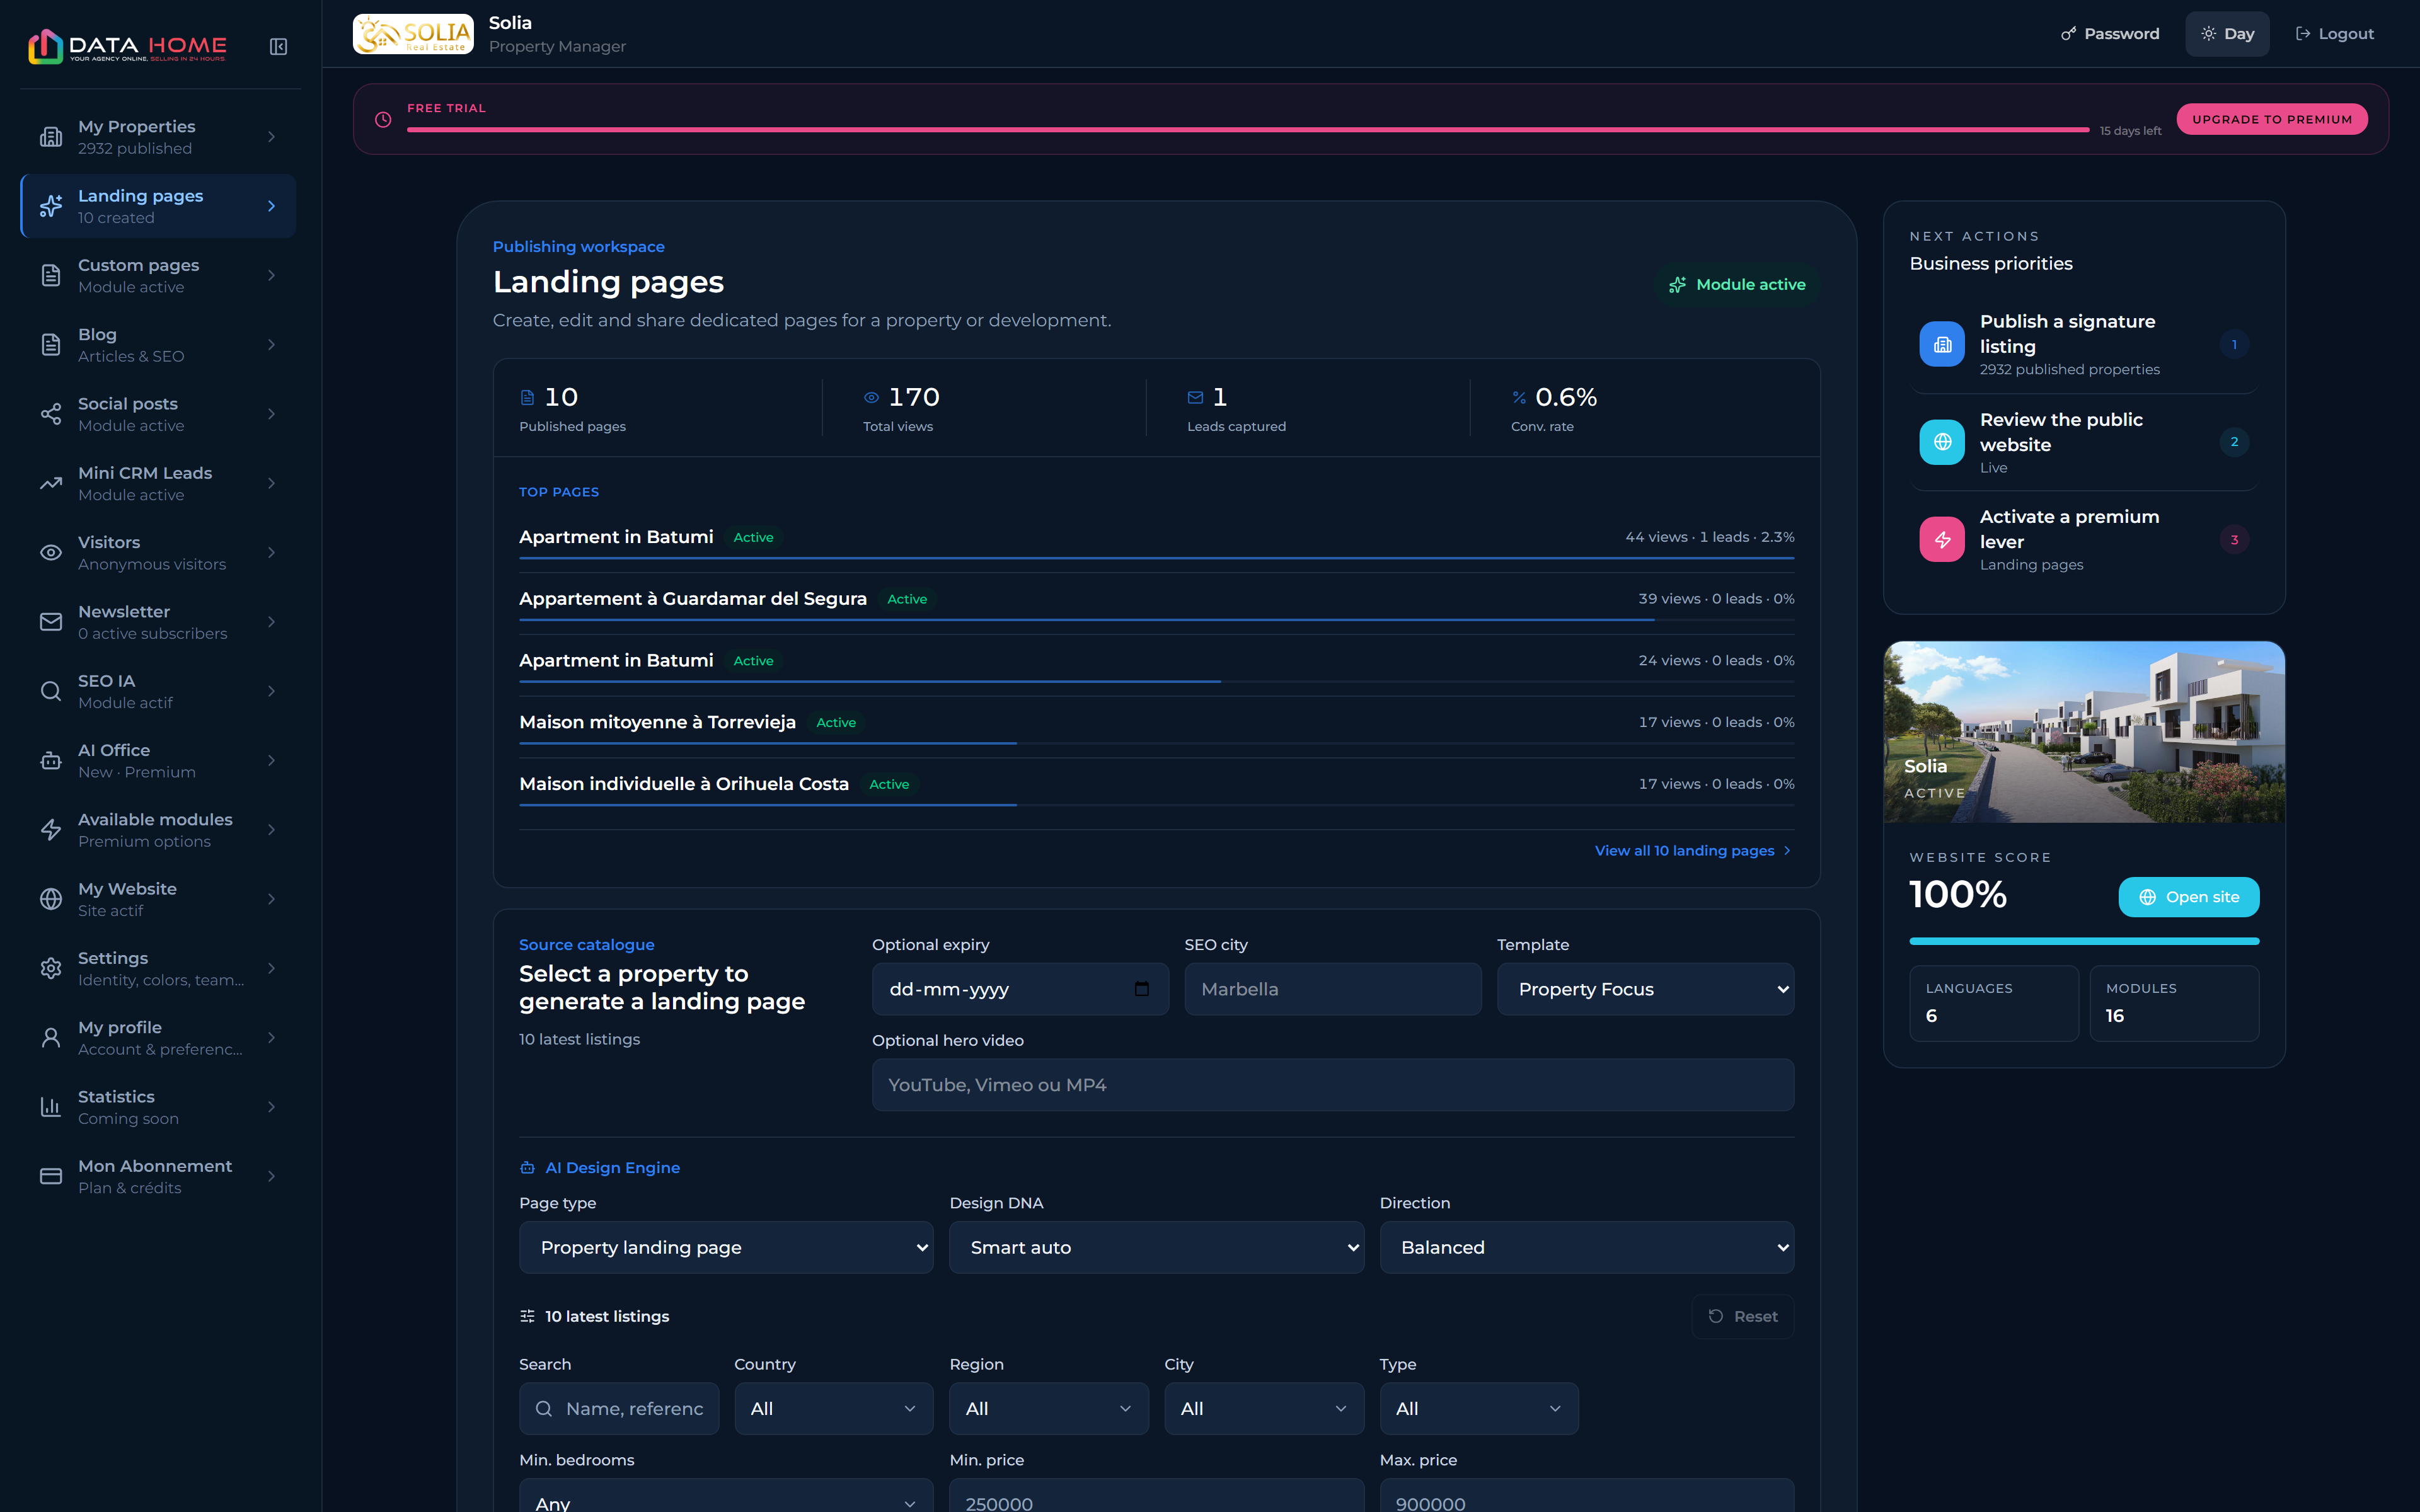Click the My Website globe icon
The height and width of the screenshot is (1512, 2420).
(x=51, y=899)
